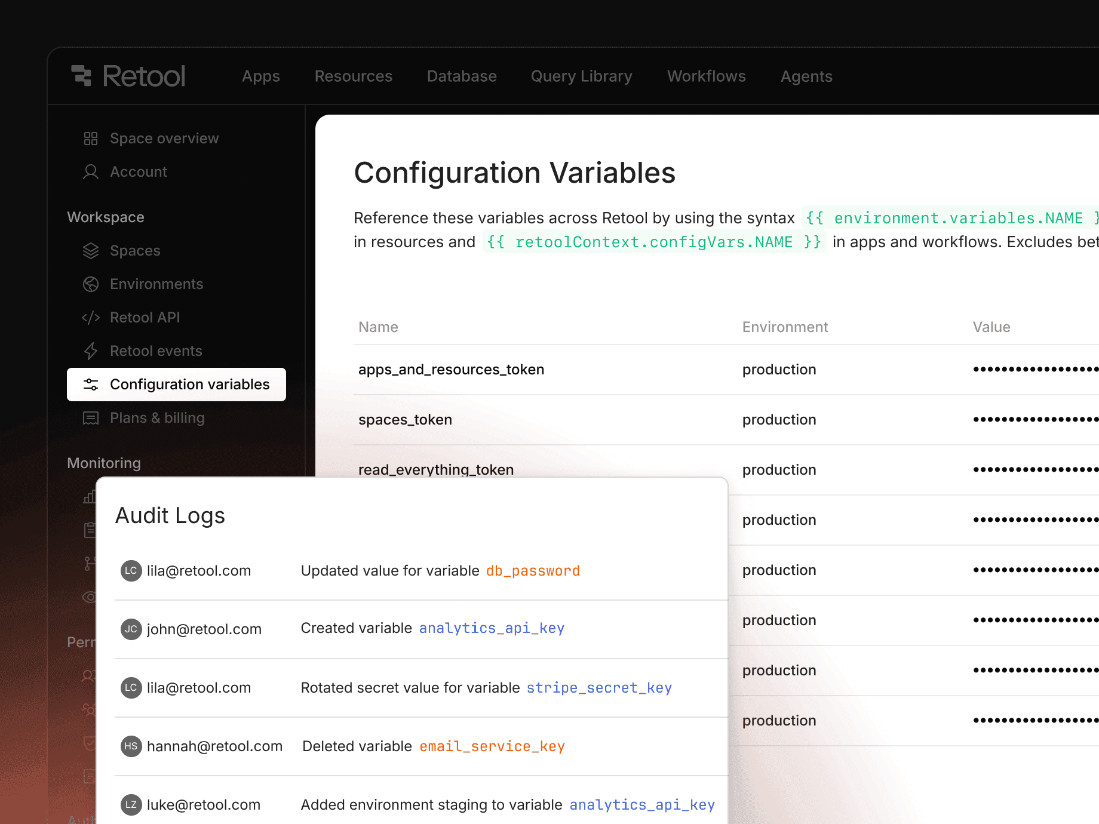Click john@retool.com email in audit log
The height and width of the screenshot is (824, 1099).
point(204,629)
